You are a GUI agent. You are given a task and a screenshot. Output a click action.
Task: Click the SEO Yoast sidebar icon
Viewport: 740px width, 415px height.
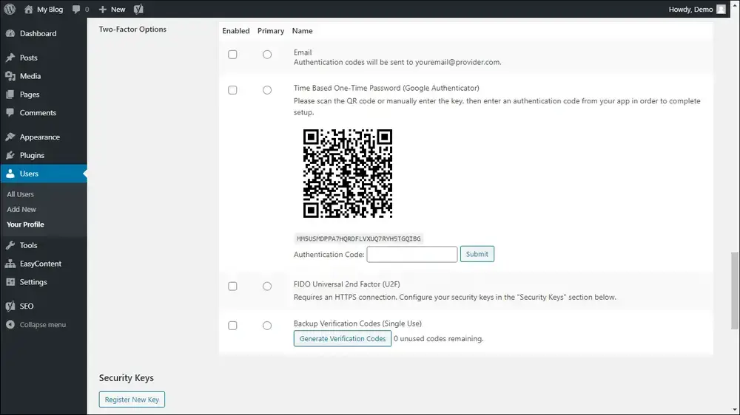pyautogui.click(x=10, y=306)
